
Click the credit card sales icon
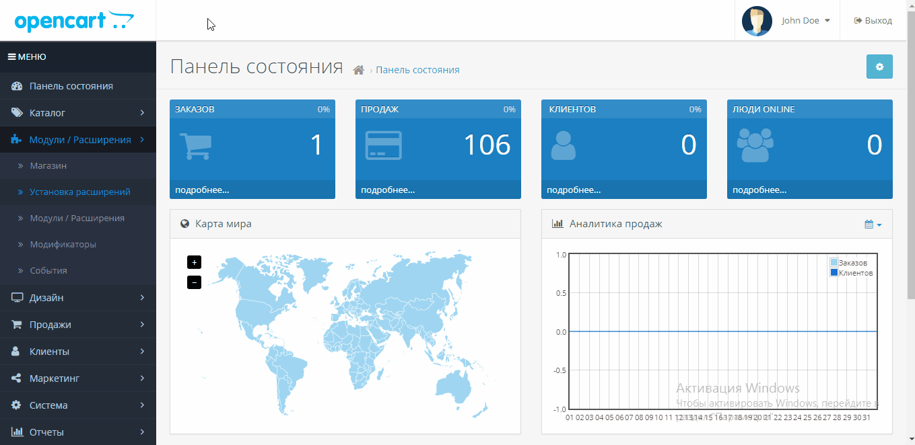(383, 145)
